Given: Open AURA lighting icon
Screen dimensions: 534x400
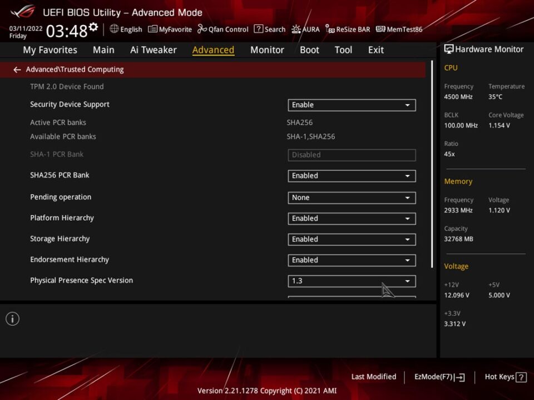Looking at the screenshot, I should tap(296, 29).
